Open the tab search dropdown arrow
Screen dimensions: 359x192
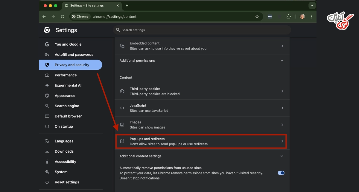pos(312,6)
